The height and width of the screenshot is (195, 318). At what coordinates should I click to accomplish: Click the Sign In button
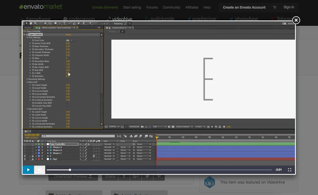pos(289,7)
